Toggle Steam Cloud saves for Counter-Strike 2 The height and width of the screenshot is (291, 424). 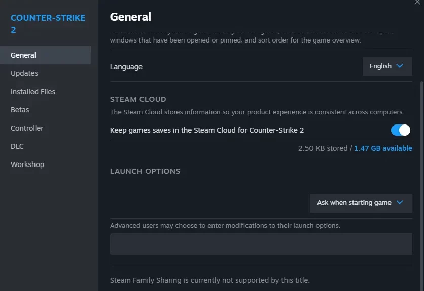point(401,130)
